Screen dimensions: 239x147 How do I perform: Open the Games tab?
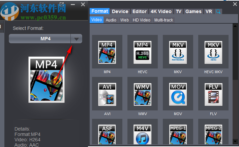[x=193, y=11]
